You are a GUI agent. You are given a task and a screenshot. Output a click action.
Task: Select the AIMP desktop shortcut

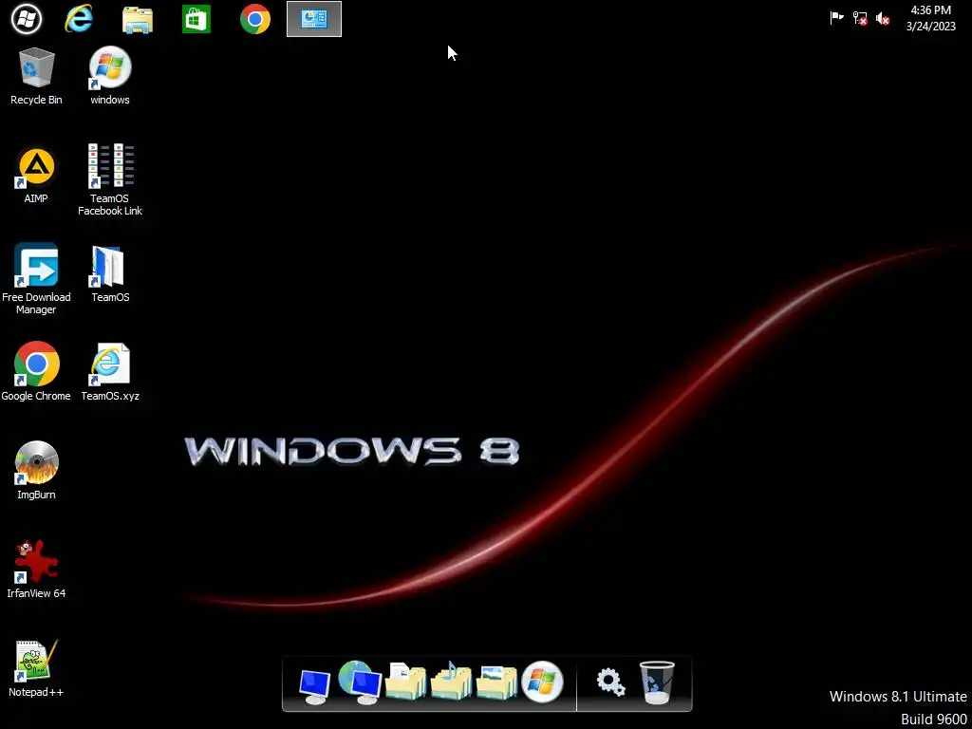pyautogui.click(x=36, y=176)
